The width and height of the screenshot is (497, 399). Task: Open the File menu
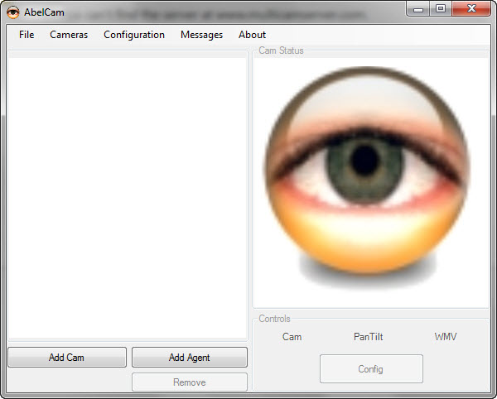[x=27, y=35]
